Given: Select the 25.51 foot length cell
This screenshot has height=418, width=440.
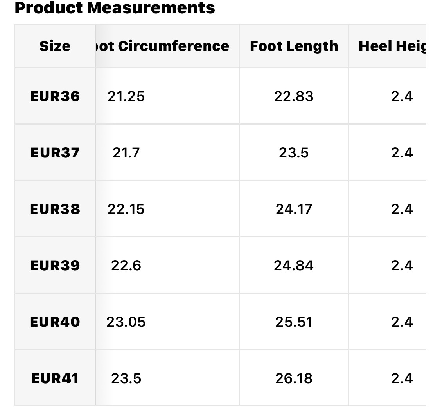Looking at the screenshot, I should click(x=294, y=322).
